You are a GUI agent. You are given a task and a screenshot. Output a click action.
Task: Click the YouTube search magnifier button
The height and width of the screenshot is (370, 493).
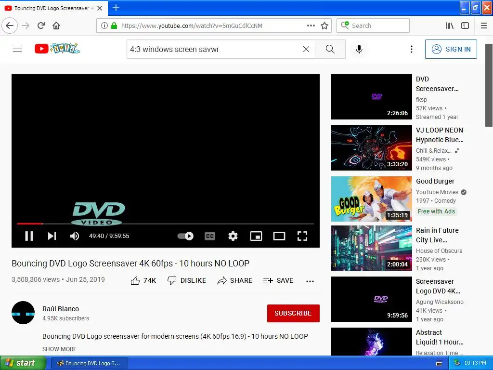[330, 49]
